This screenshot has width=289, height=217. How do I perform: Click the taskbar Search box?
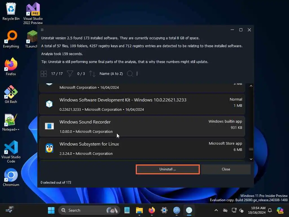(x=89, y=210)
